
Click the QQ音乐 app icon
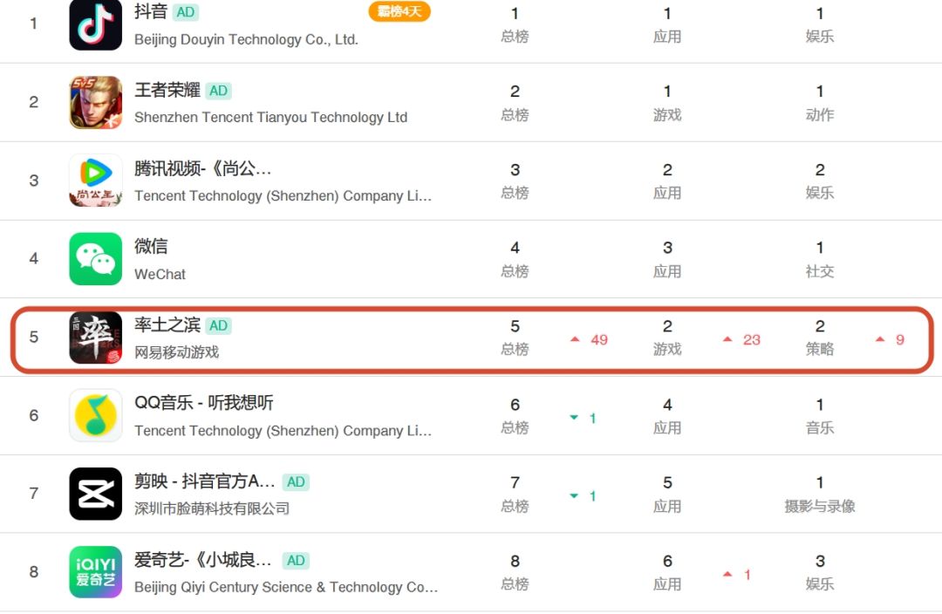pos(96,415)
